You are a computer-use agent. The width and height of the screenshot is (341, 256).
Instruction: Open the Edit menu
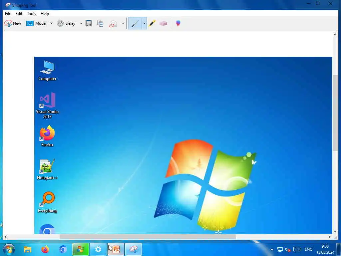19,13
